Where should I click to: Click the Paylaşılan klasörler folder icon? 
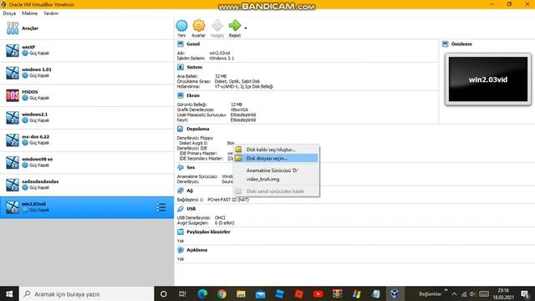pyautogui.click(x=181, y=232)
